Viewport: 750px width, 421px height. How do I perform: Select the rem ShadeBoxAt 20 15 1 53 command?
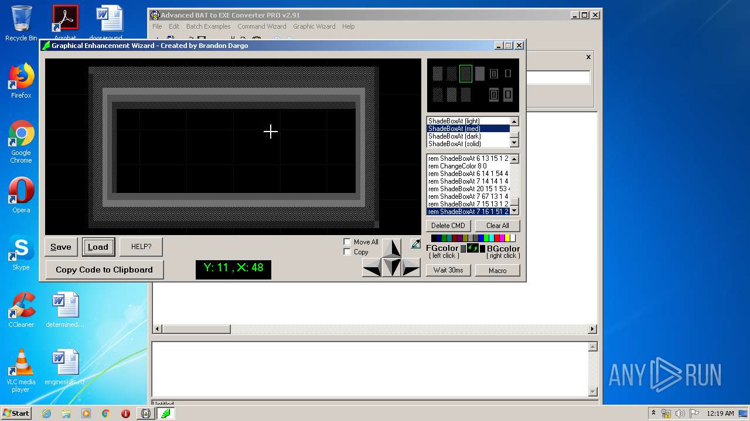pyautogui.click(x=468, y=189)
